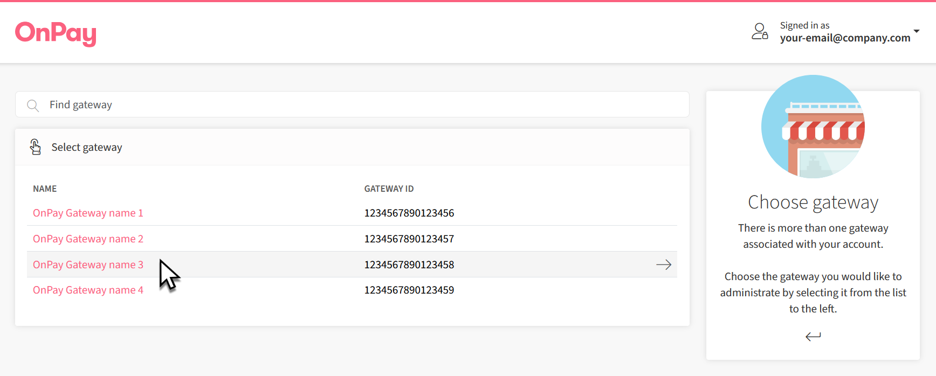Viewport: 936px width, 376px height.
Task: Open OnPay Gateway name 4
Action: coord(88,290)
